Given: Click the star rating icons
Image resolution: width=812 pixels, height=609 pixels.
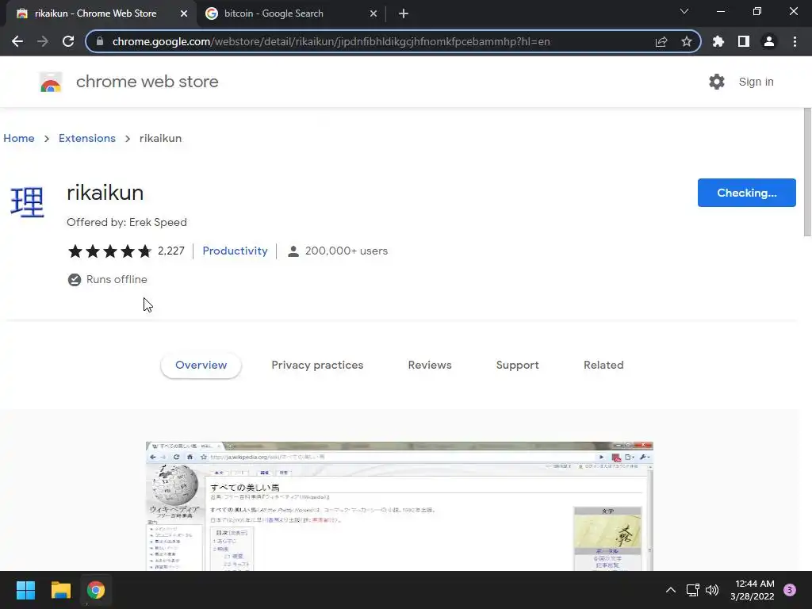Looking at the screenshot, I should 110,251.
